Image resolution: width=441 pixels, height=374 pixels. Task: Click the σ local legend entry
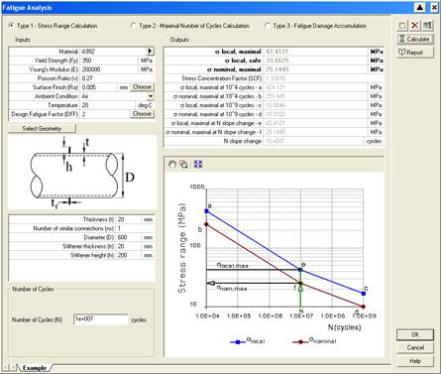coord(249,341)
